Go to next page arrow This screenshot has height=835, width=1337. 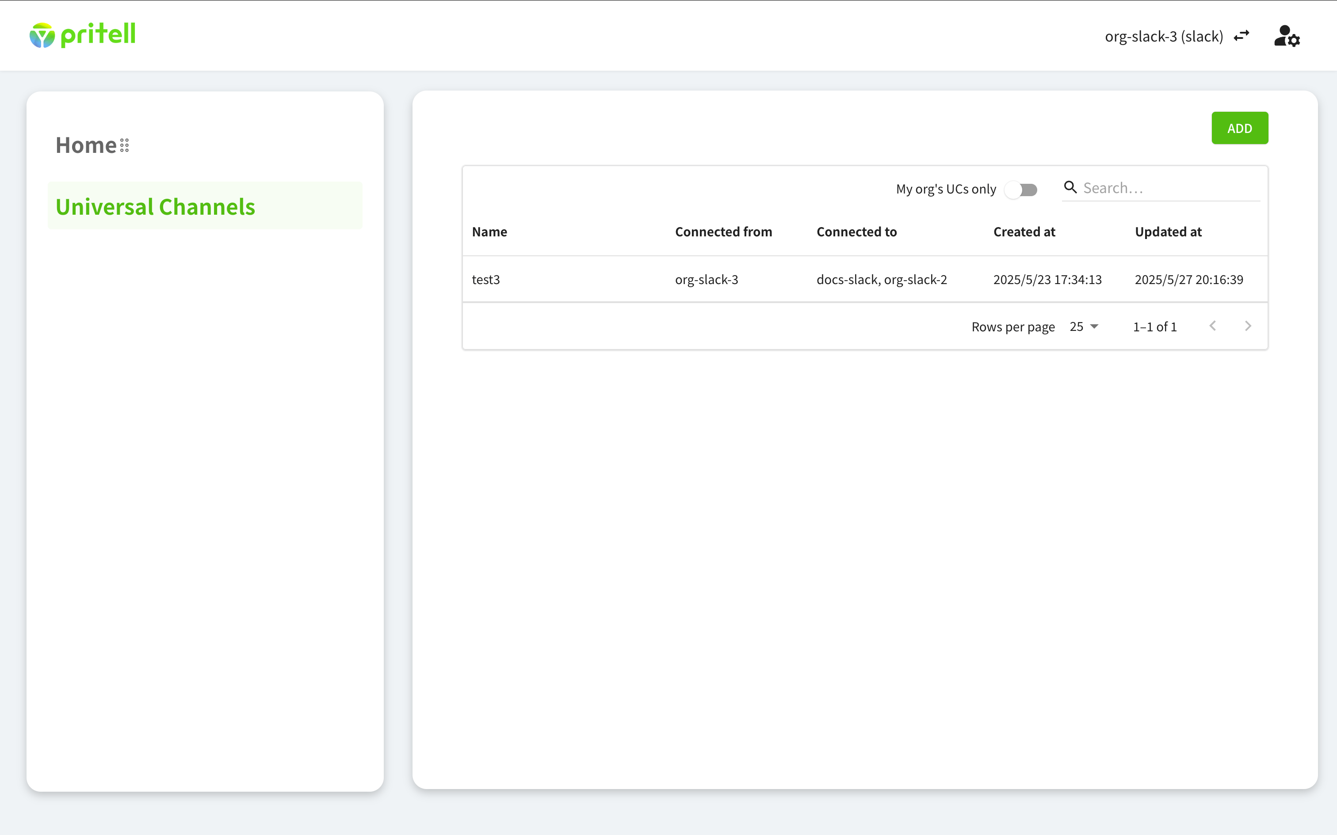pyautogui.click(x=1248, y=326)
